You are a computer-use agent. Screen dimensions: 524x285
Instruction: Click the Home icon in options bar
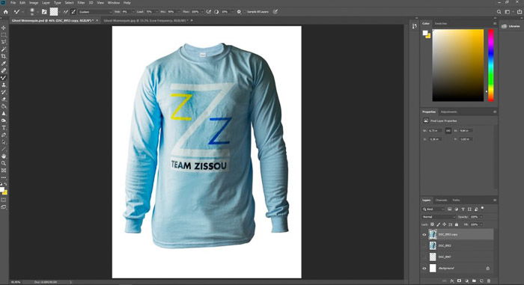coord(6,12)
